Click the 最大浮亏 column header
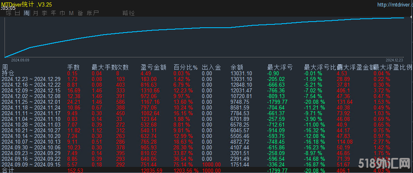The width and height of the screenshot is (413, 173). (280, 68)
